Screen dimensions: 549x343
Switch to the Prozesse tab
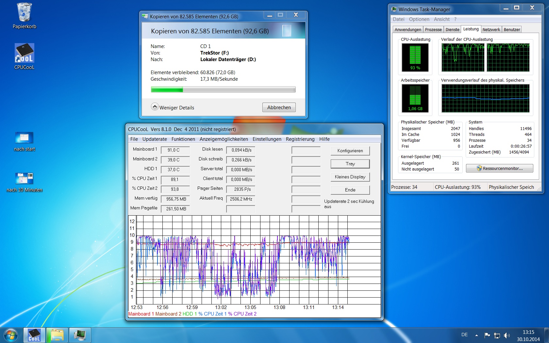(x=433, y=29)
